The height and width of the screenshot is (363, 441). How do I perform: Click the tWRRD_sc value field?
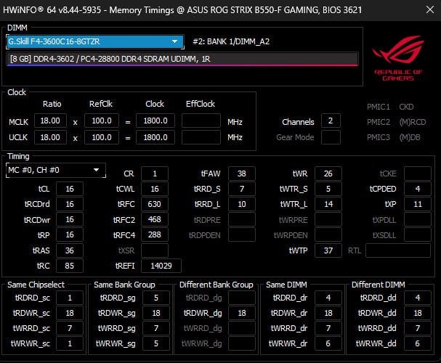click(70, 328)
